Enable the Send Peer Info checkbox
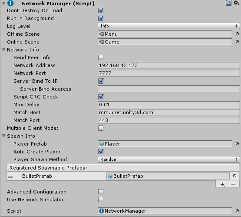This screenshot has height=217, width=241. coord(101,58)
